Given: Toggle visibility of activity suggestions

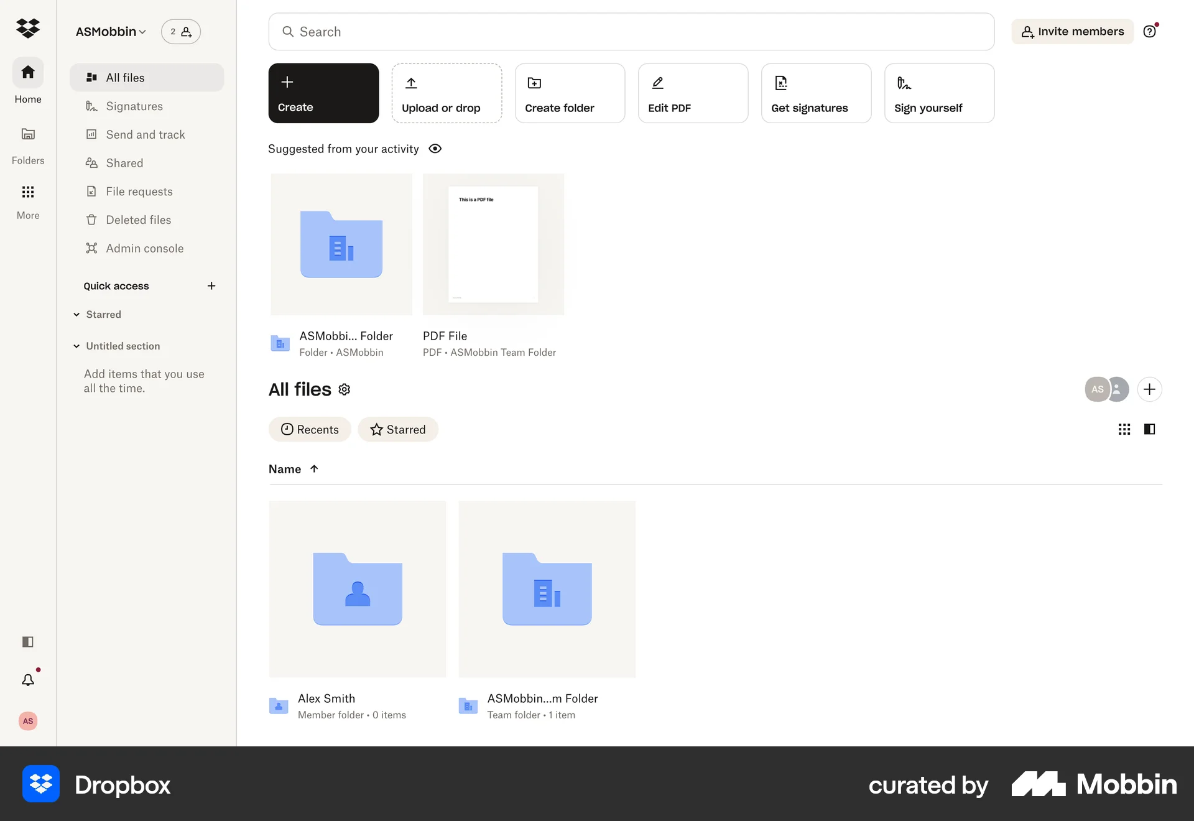Looking at the screenshot, I should pos(435,149).
